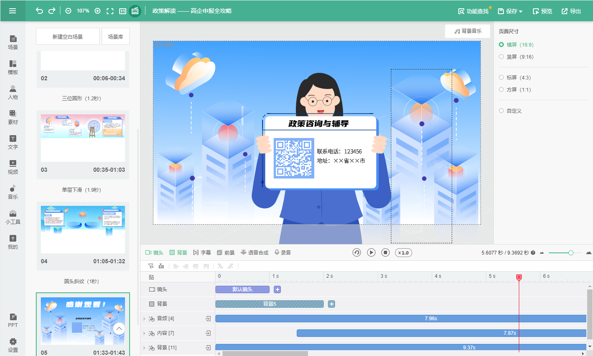593x356 pixels.
Task: Open the 场景 scene panel in sidebar
Action: tap(13, 42)
